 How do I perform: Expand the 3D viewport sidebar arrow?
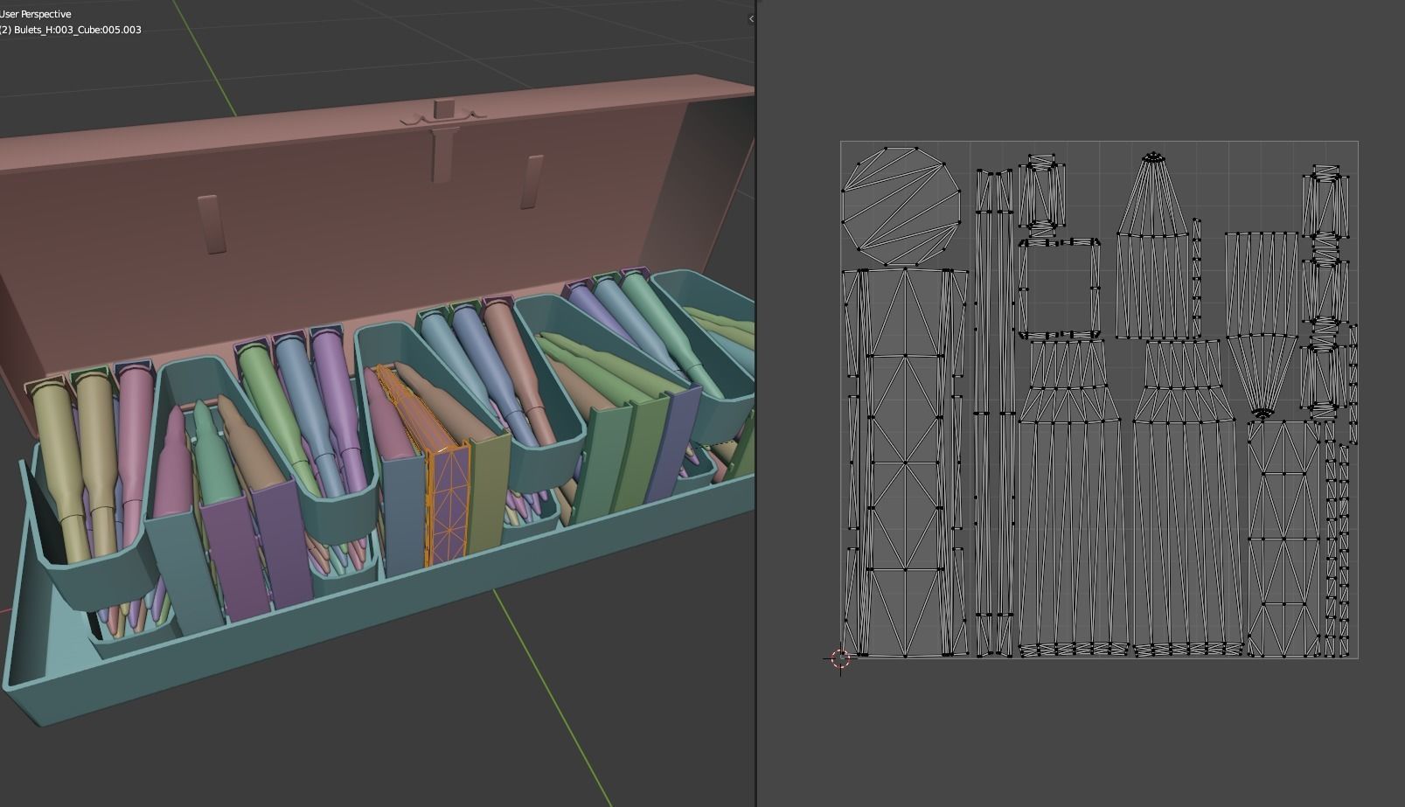(751, 18)
